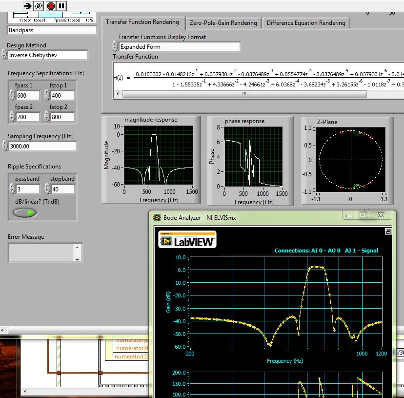Screen dimensions: 404x398
Task: Click the stopband ripple stepper arrows
Action: tap(47, 189)
